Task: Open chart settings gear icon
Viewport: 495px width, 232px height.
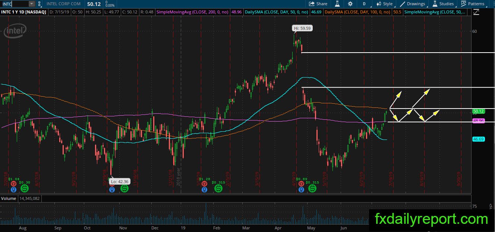Action: click(350, 4)
